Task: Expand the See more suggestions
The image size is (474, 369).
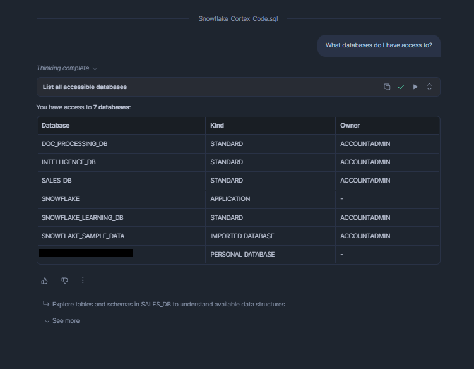Action: click(x=62, y=321)
